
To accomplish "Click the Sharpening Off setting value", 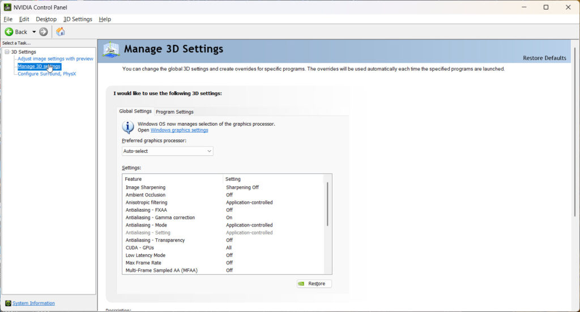I will click(242, 187).
